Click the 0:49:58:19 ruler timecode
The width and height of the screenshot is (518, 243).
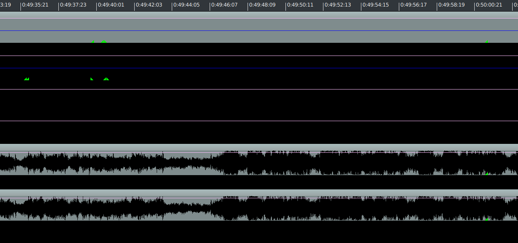tap(451, 5)
